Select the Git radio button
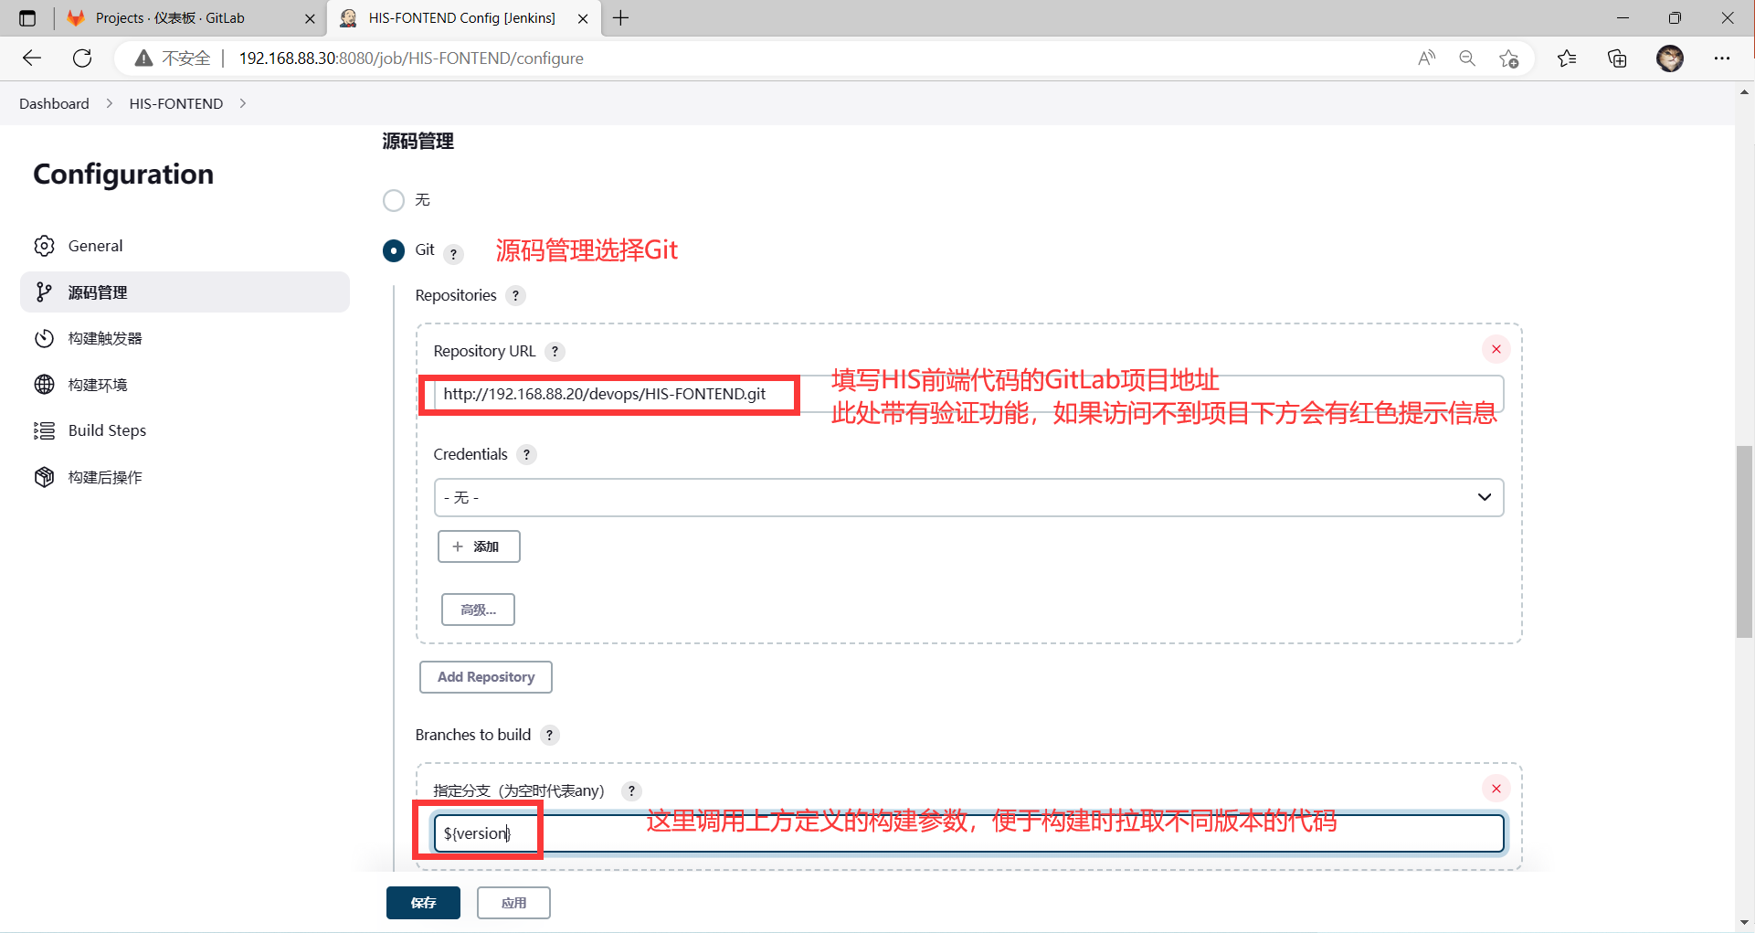Viewport: 1755px width, 933px height. [x=394, y=250]
